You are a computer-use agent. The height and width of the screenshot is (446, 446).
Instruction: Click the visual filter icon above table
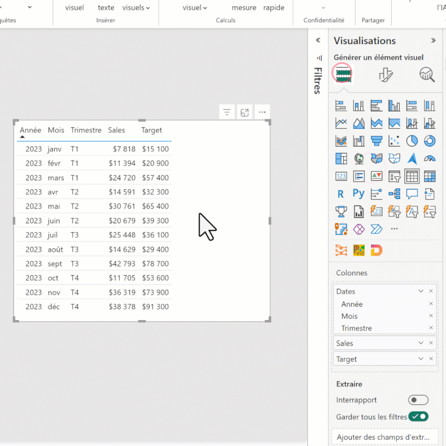[x=227, y=112]
